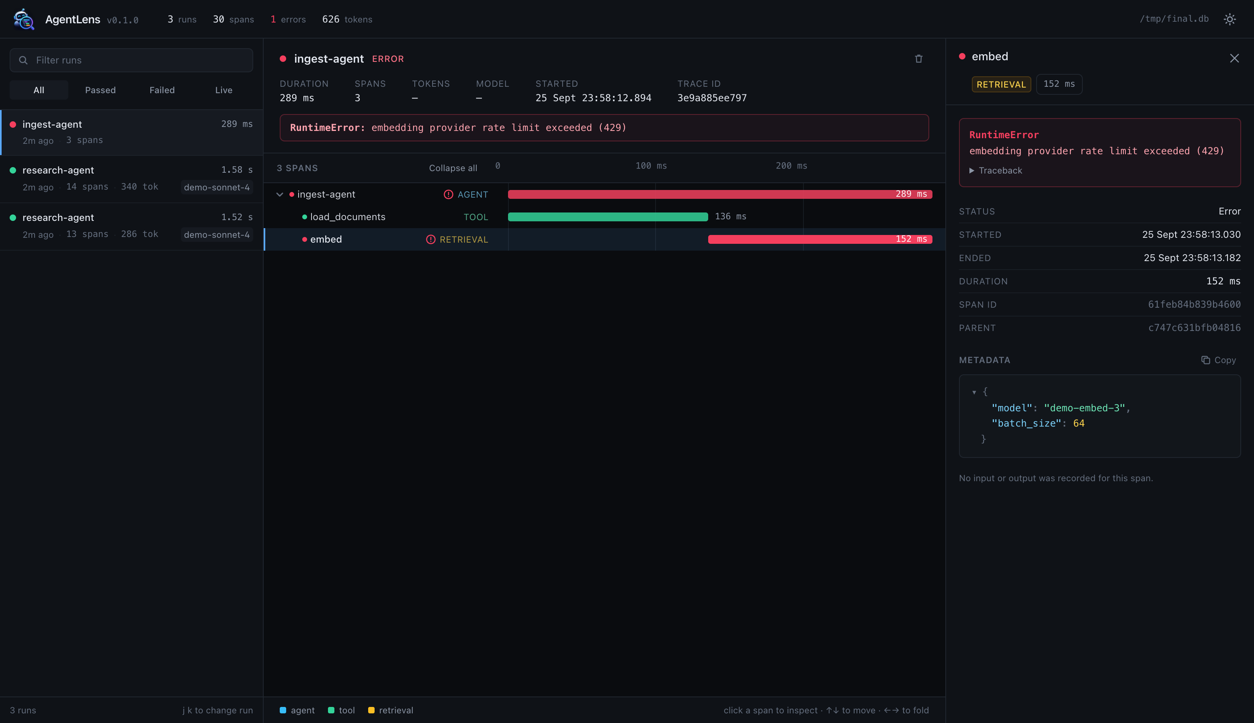This screenshot has width=1254, height=723.
Task: Click the '1 errors' counter in header
Action: [288, 19]
